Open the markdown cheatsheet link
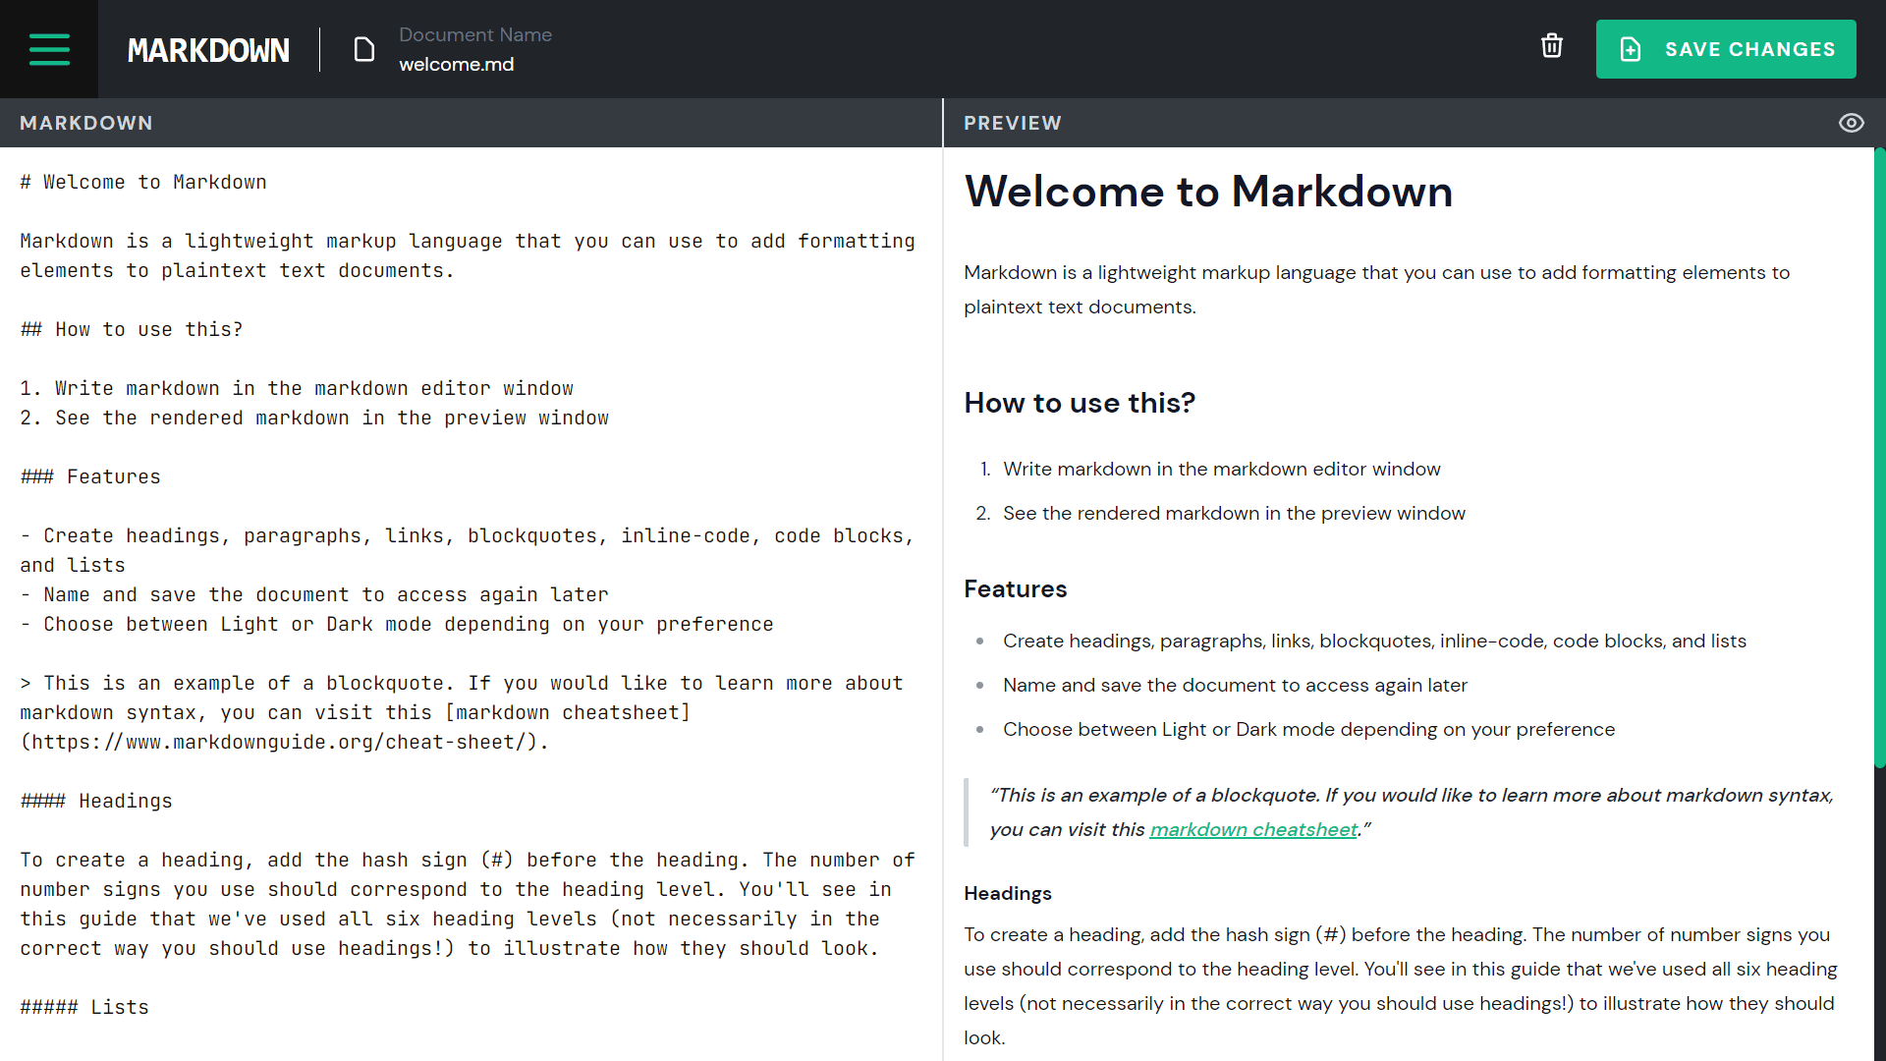Viewport: 1886px width, 1061px height. tap(1253, 829)
